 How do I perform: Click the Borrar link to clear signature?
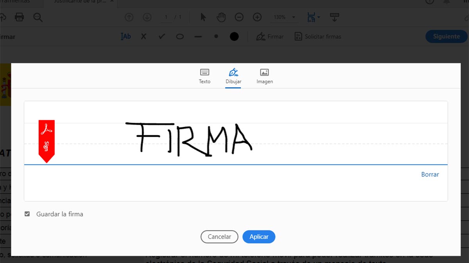430,175
